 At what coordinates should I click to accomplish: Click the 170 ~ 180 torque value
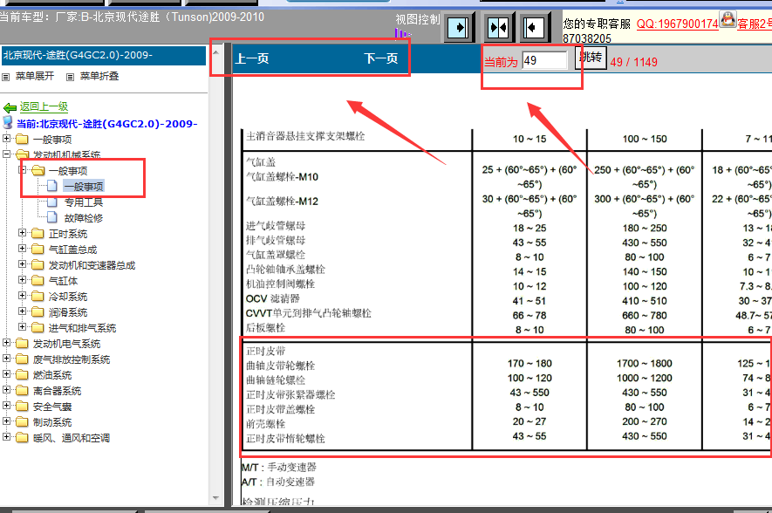tap(529, 363)
